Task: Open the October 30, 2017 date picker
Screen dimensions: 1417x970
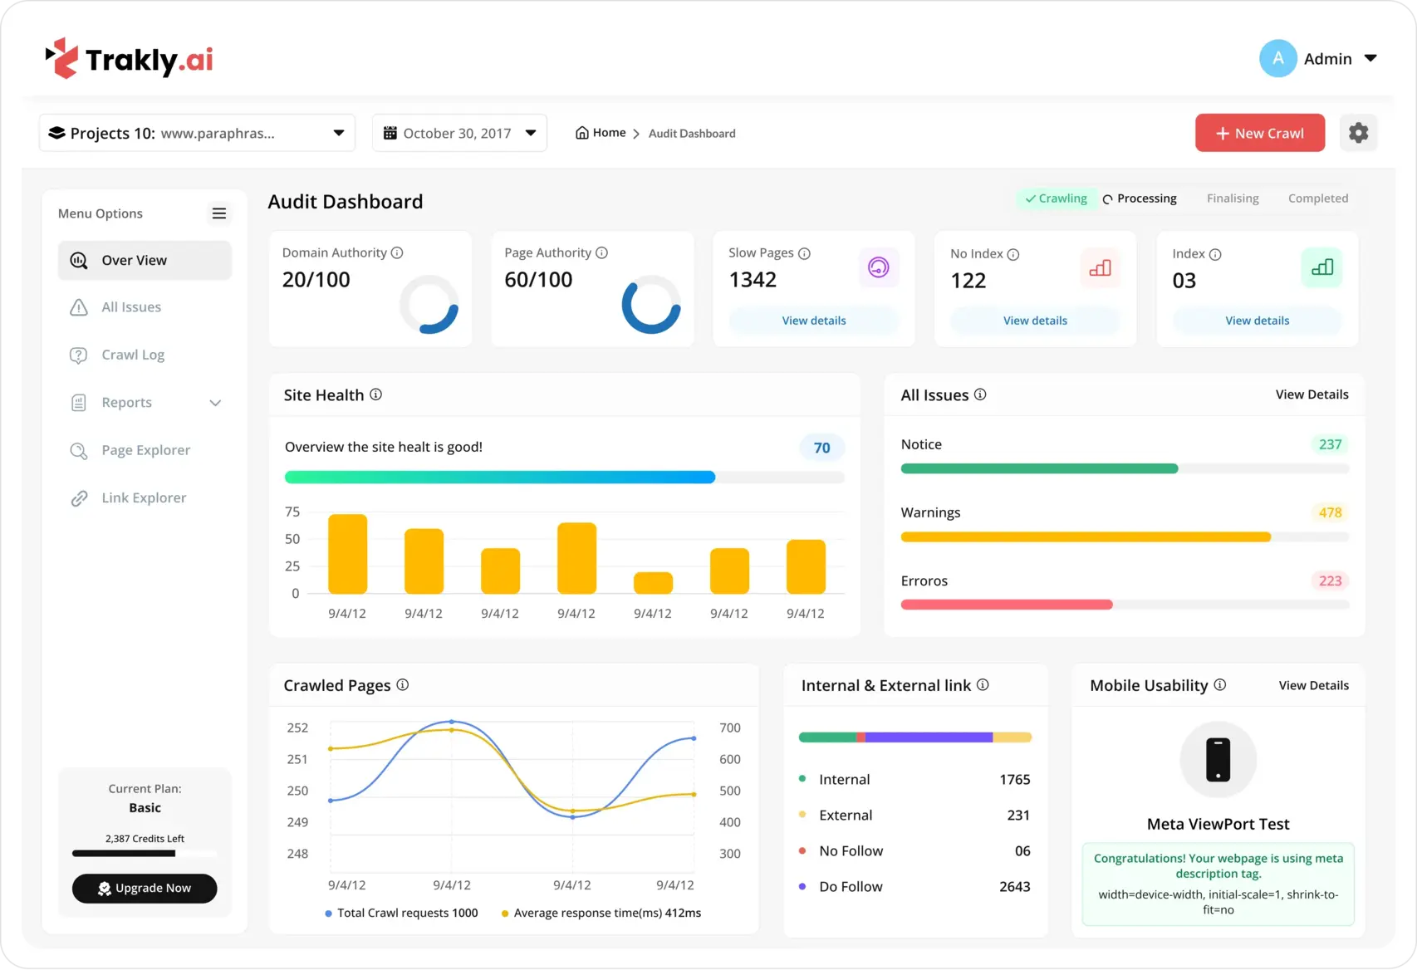Action: 459,133
